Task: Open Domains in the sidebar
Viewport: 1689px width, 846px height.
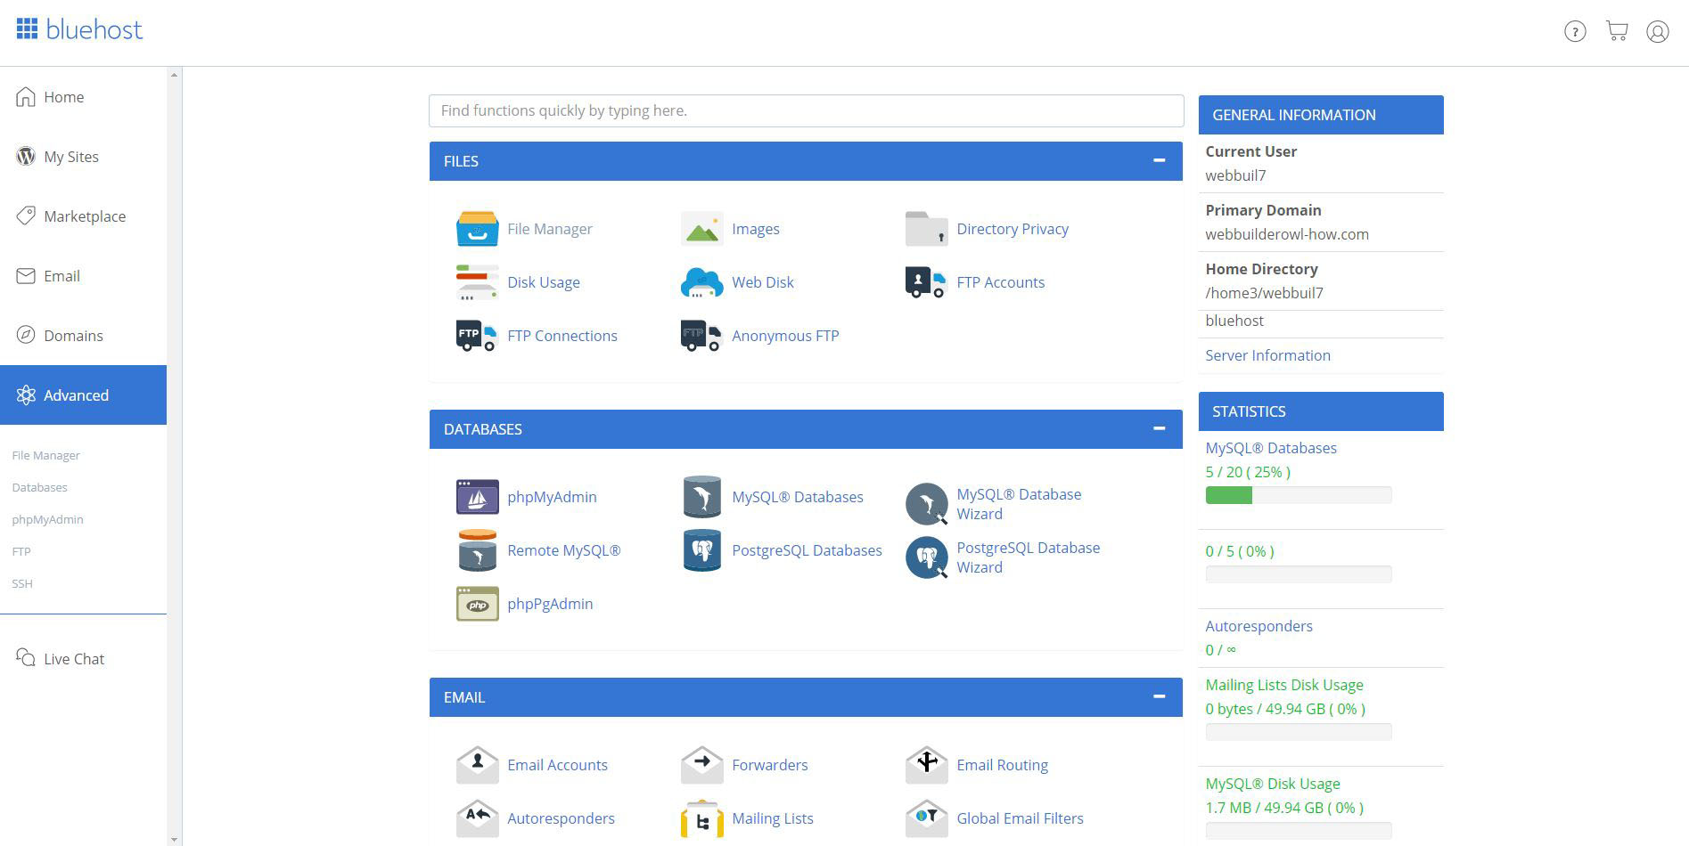Action: (x=83, y=336)
